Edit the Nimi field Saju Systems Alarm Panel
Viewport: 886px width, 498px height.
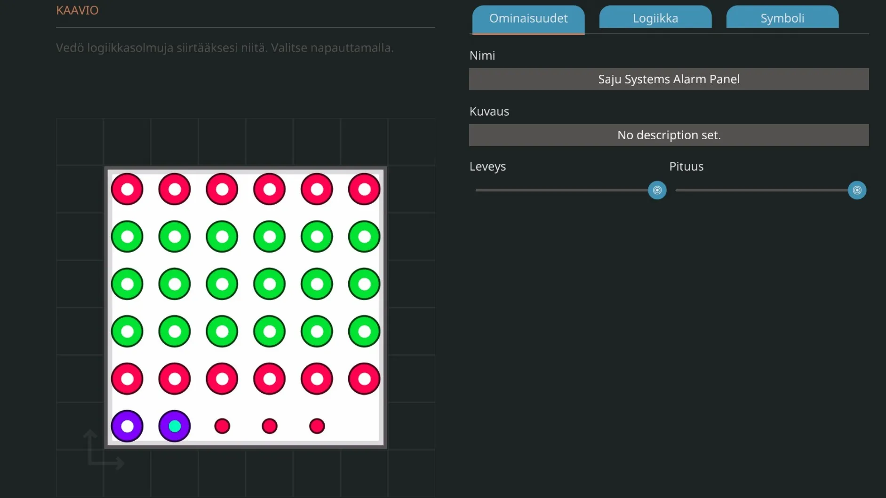[669, 79]
